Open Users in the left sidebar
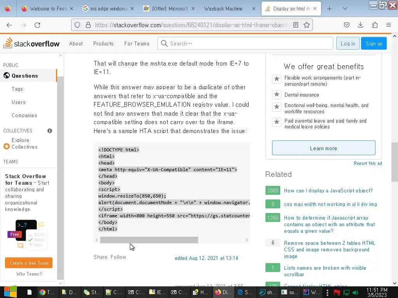398x298 pixels. click(x=19, y=102)
